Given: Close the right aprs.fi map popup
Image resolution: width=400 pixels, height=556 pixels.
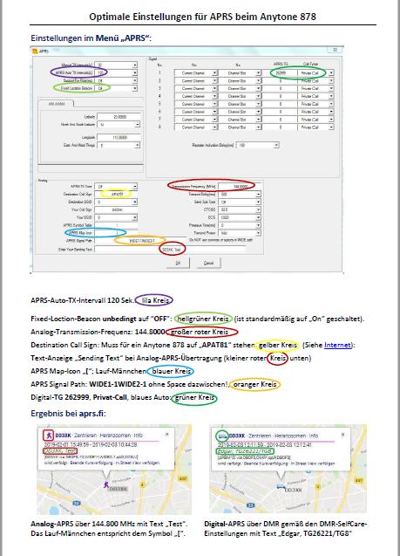Looking at the screenshot, I should pyautogui.click(x=342, y=435).
